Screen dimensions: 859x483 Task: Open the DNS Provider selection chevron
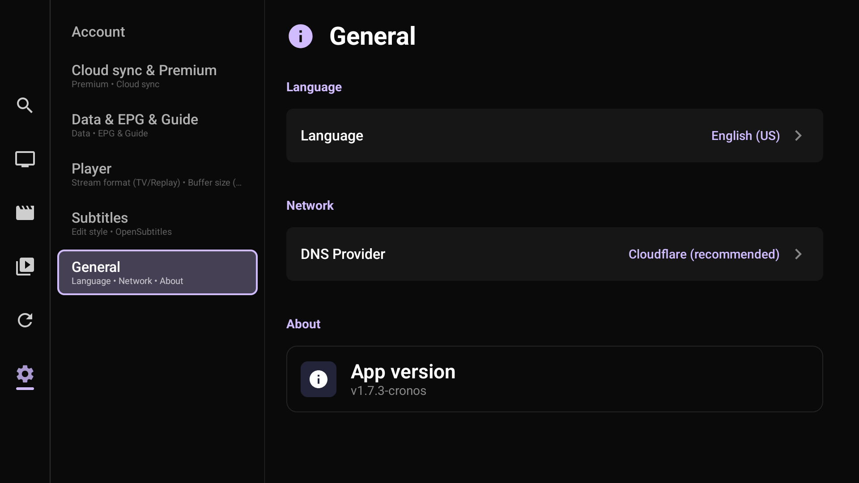tap(798, 254)
